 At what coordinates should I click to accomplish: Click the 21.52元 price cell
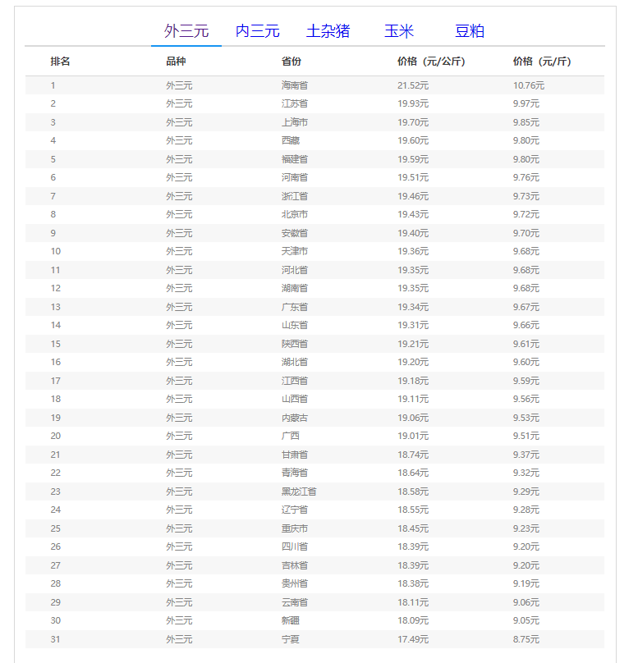pos(413,85)
